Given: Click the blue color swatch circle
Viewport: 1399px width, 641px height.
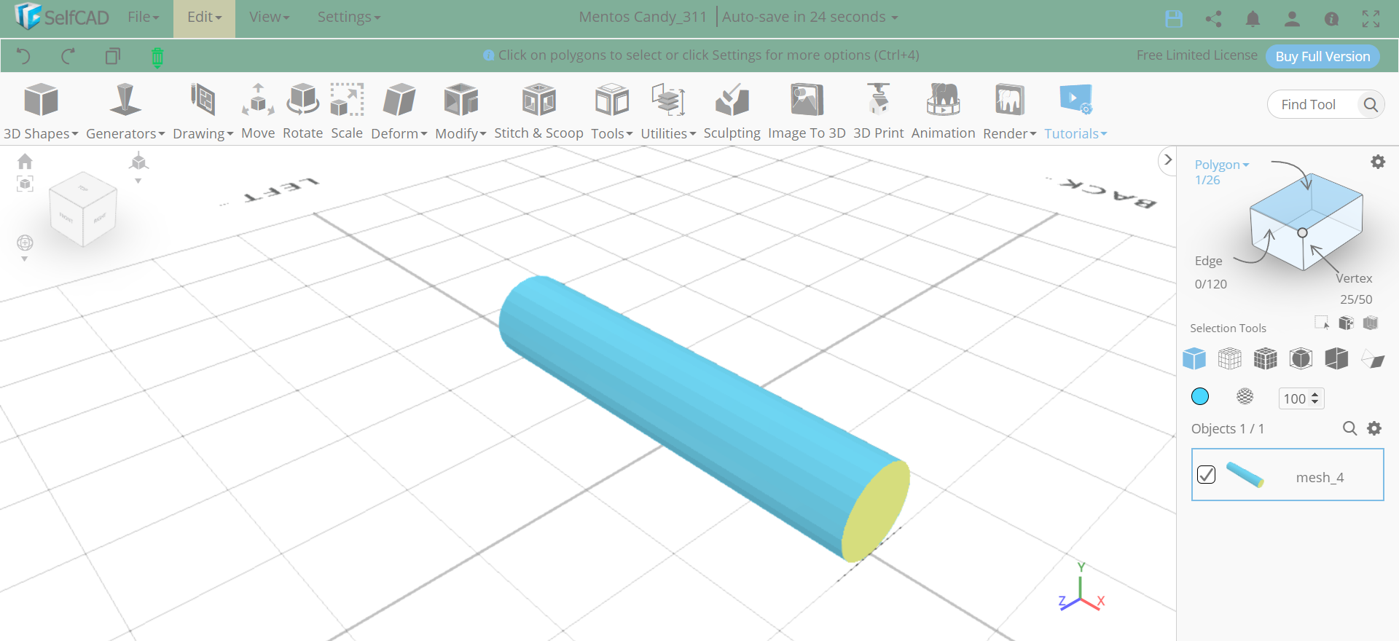Looking at the screenshot, I should [1200, 396].
